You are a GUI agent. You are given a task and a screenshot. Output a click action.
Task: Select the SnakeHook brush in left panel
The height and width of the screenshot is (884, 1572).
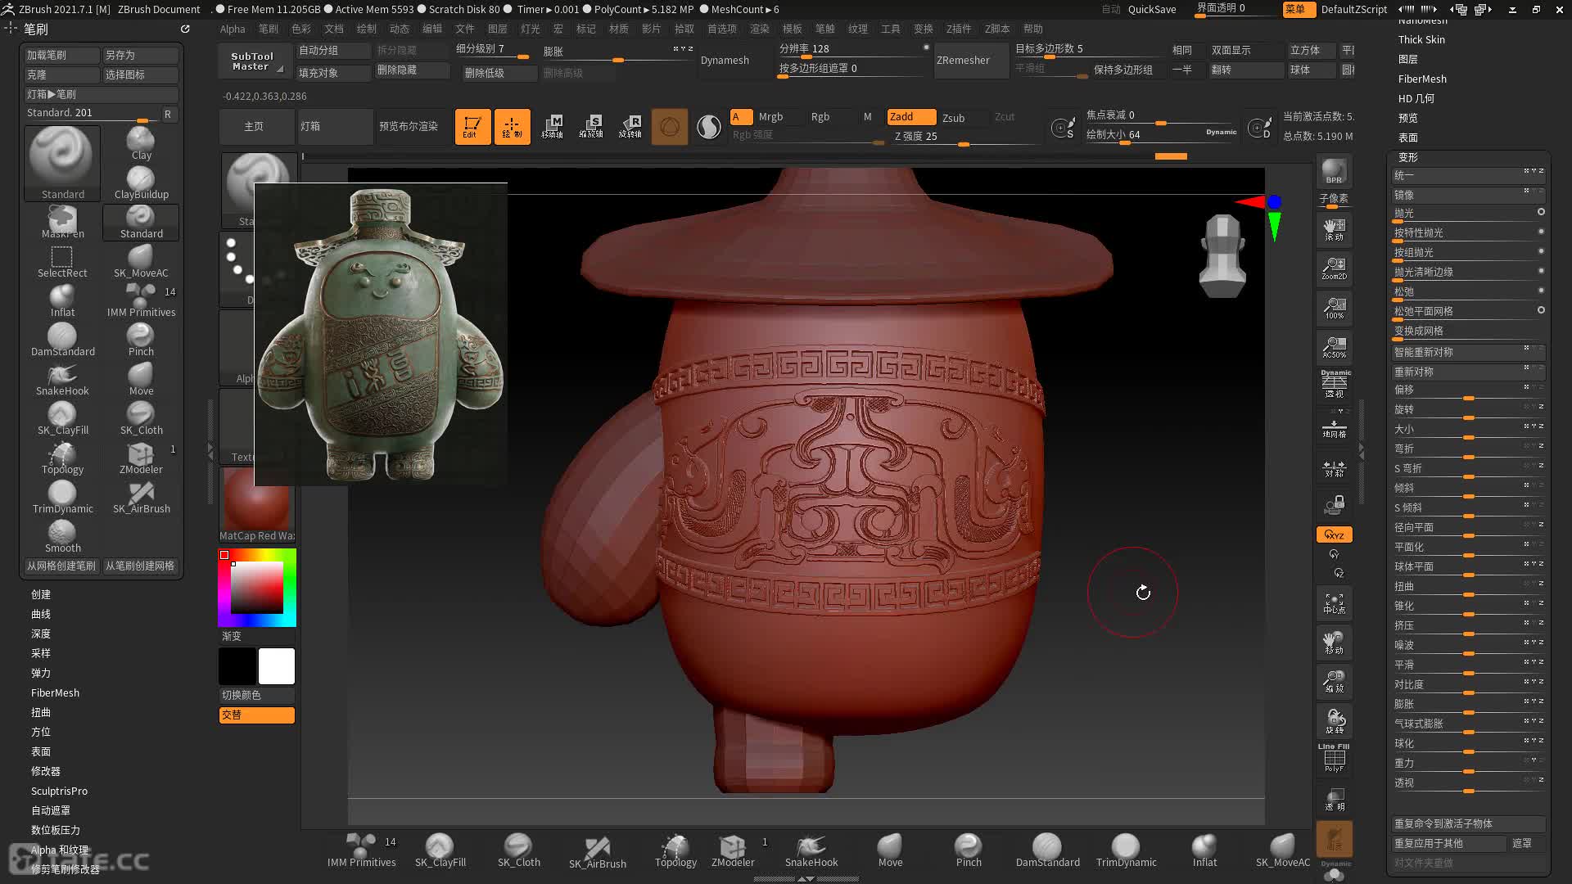[62, 379]
